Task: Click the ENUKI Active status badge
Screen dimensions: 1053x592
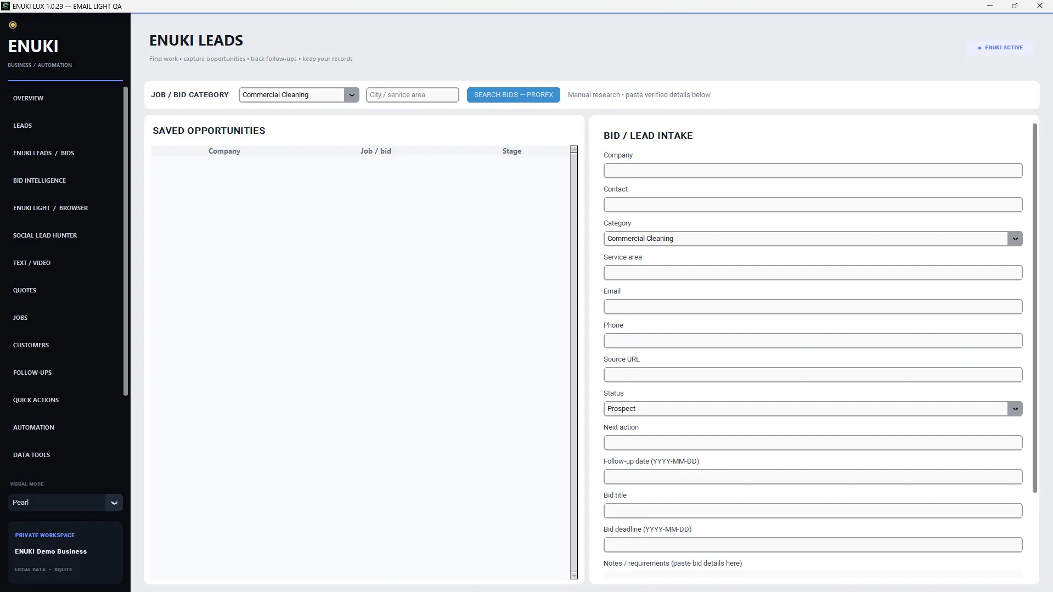Action: (1000, 48)
